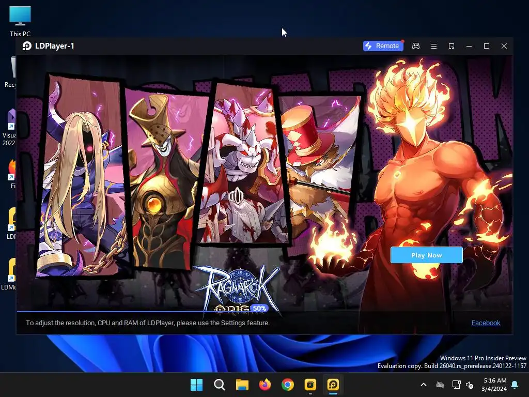529x397 pixels.
Task: Click the fullscreen expand icon in title bar
Action: click(452, 46)
